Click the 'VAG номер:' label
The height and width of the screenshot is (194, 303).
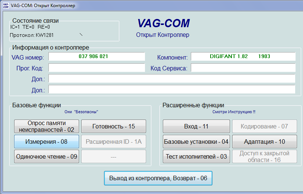(x=28, y=57)
